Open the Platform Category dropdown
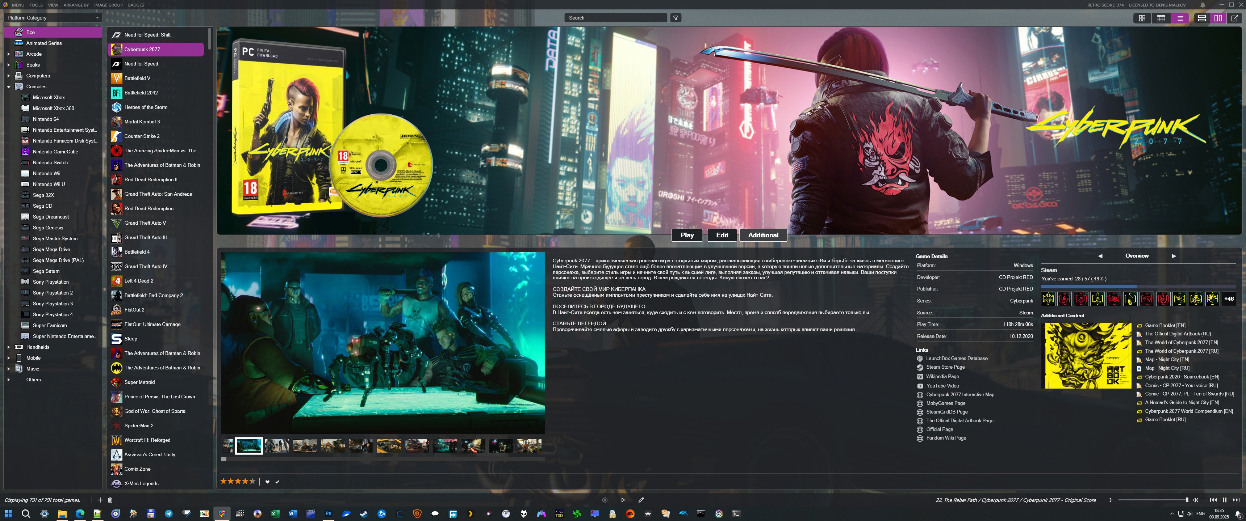 coord(53,18)
